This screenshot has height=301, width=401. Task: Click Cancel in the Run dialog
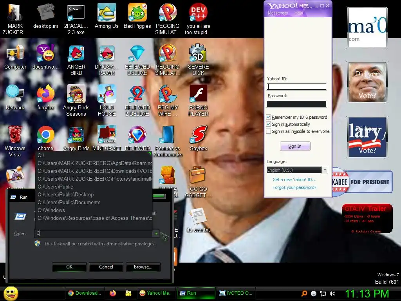pyautogui.click(x=106, y=267)
